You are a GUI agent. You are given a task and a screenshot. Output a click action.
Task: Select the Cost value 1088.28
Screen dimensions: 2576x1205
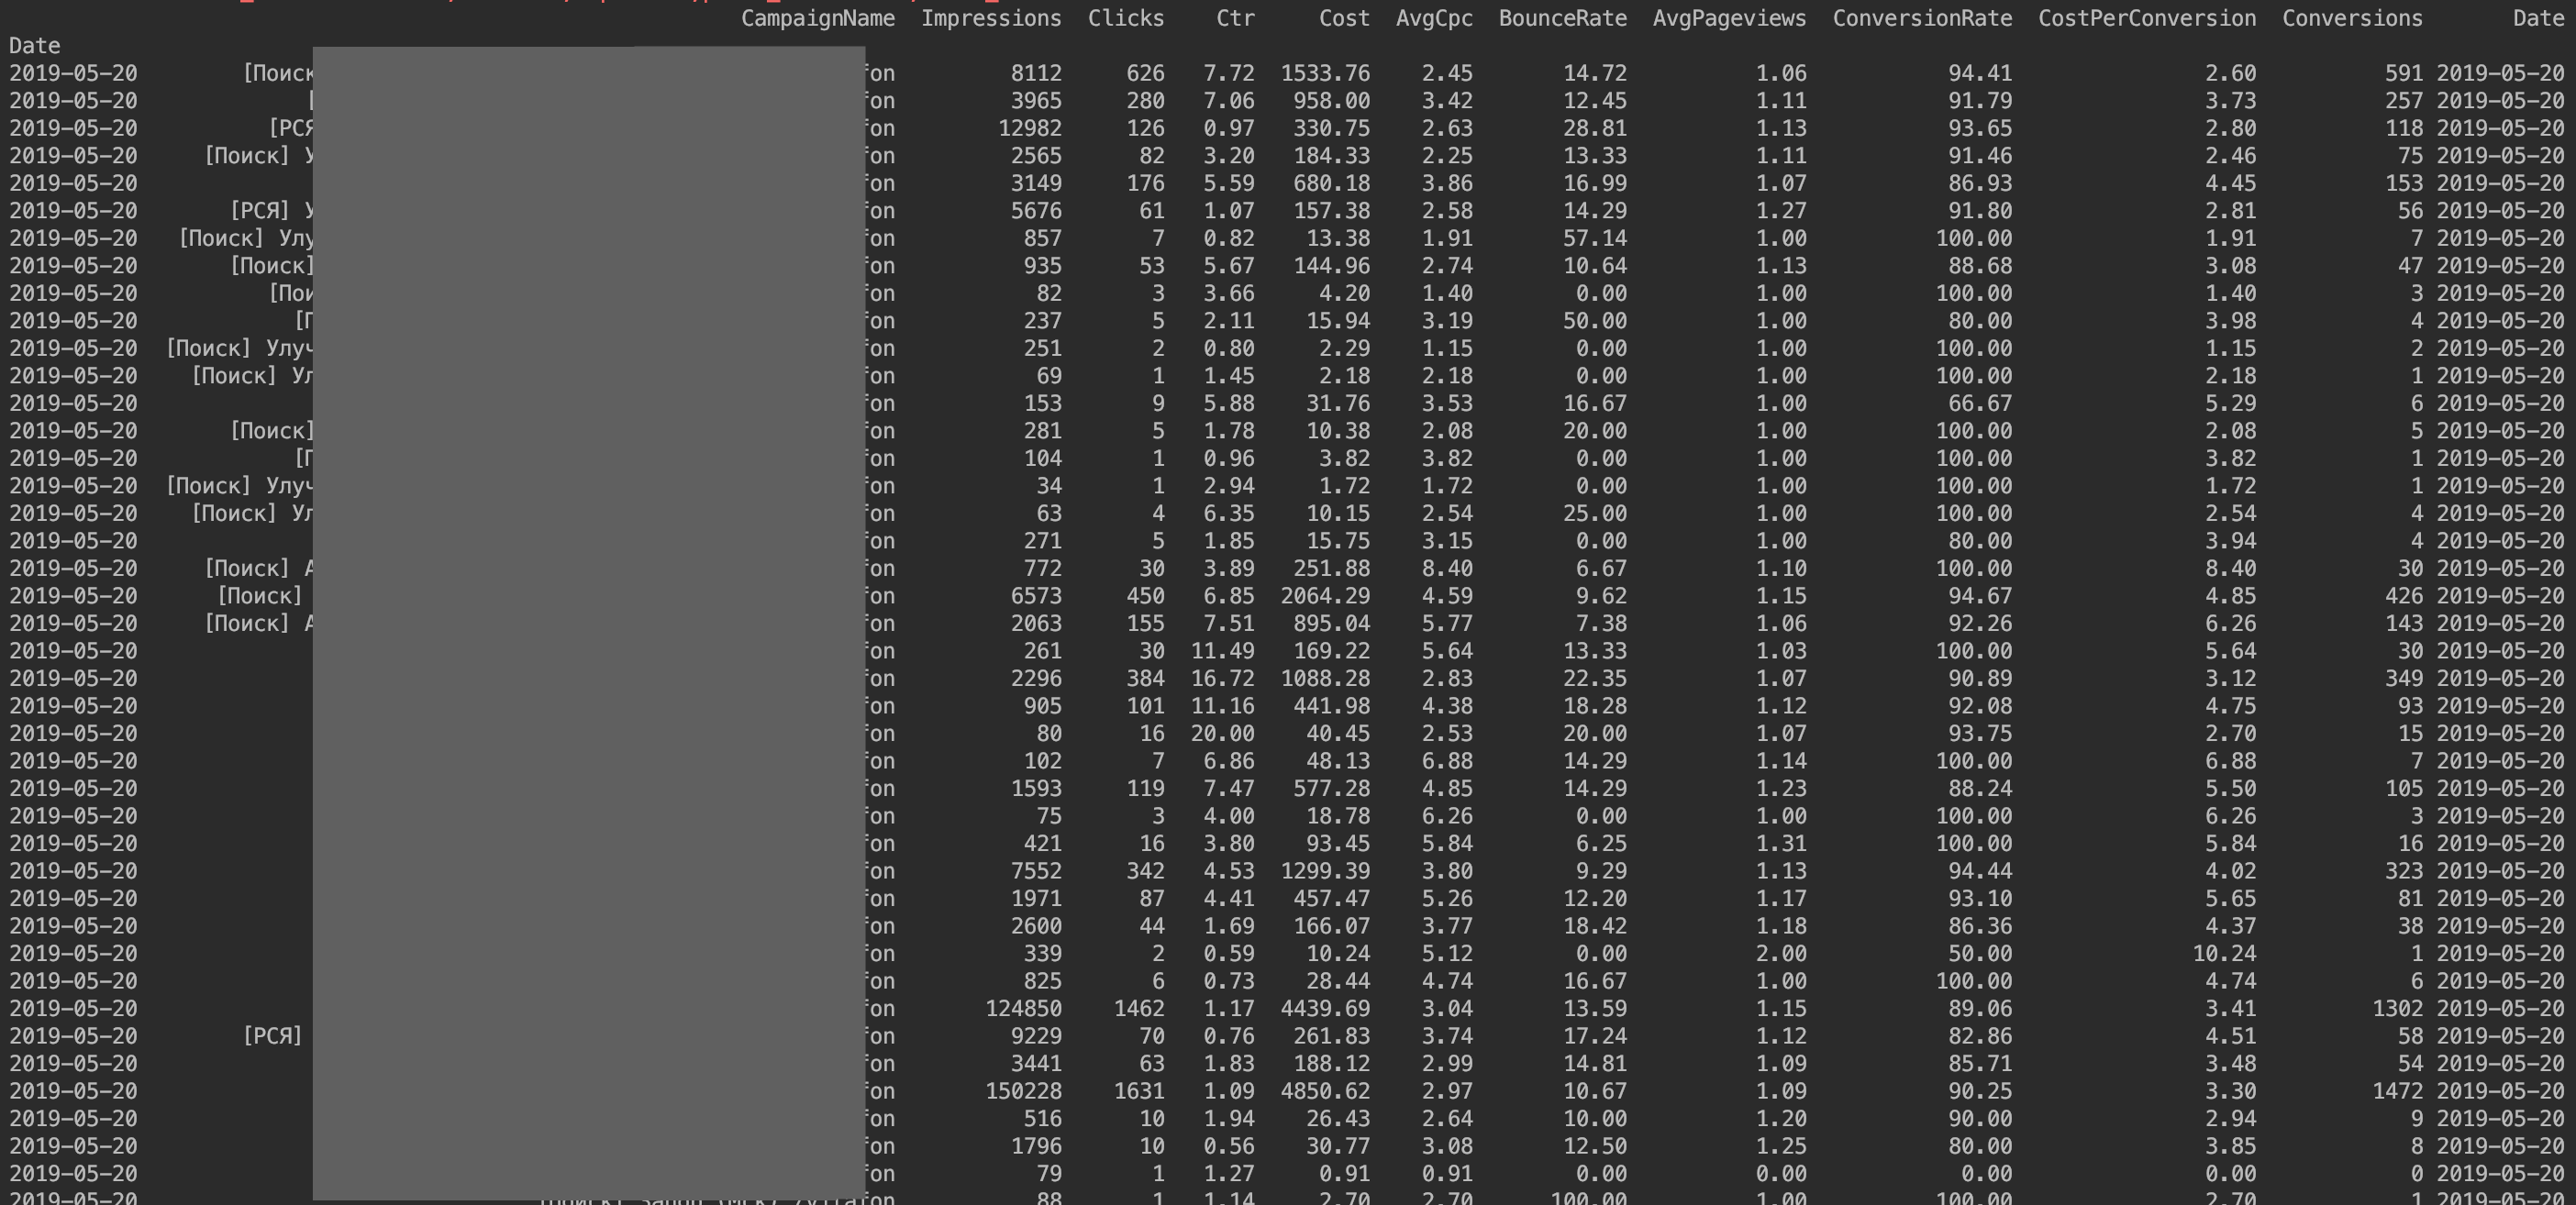click(x=1325, y=678)
